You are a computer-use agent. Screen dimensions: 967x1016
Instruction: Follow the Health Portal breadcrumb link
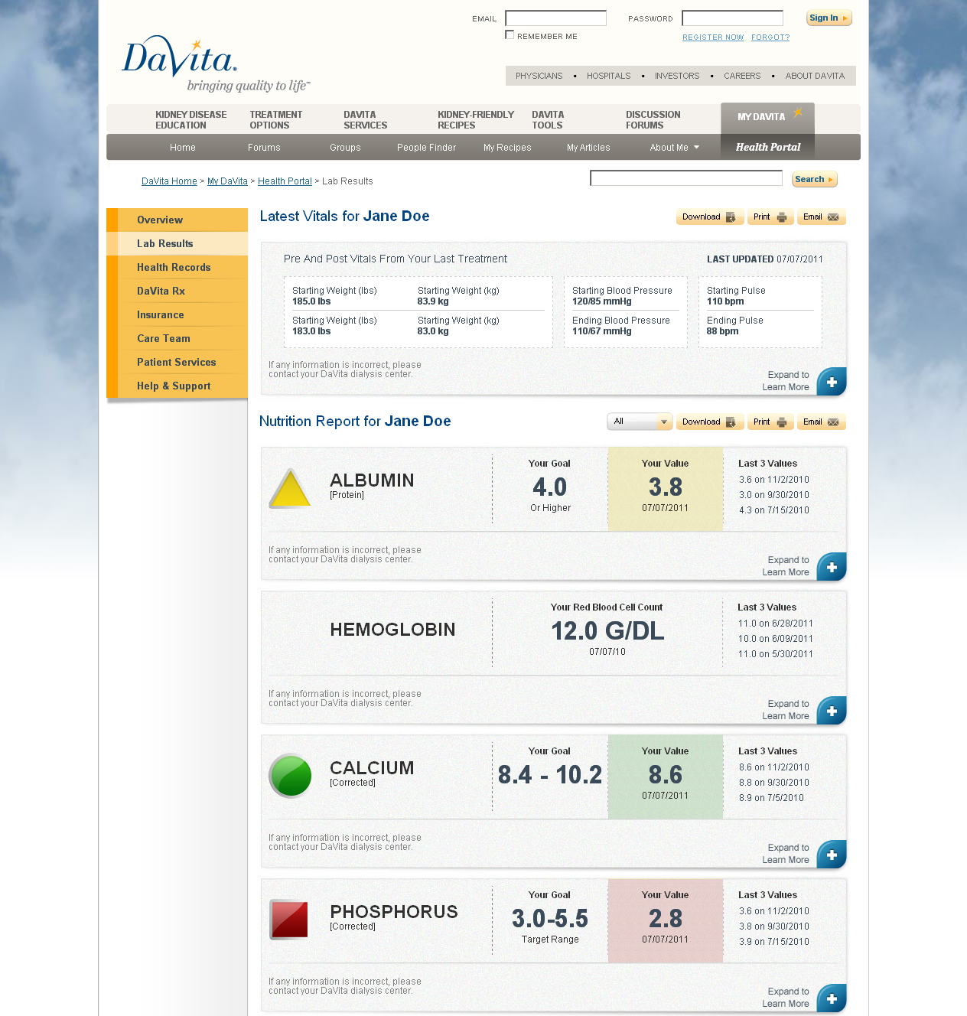[x=285, y=181]
